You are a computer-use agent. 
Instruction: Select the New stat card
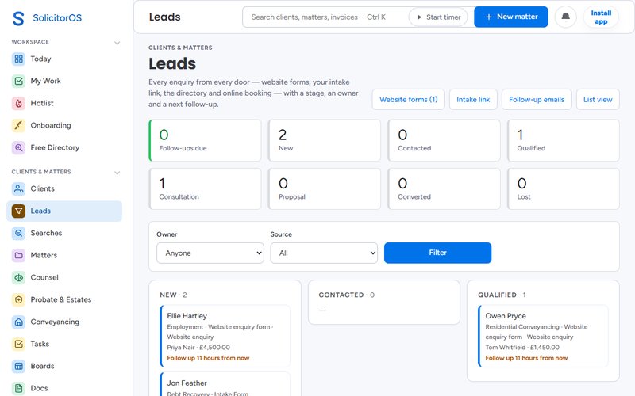point(325,140)
